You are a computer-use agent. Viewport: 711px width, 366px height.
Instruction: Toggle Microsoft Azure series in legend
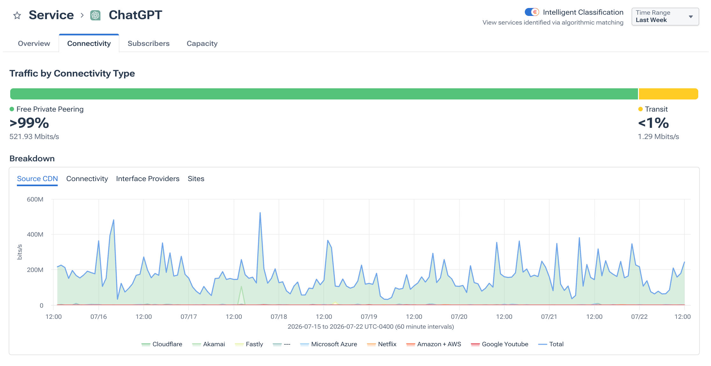click(x=328, y=344)
